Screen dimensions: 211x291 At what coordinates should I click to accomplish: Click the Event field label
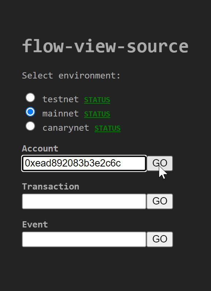click(x=35, y=225)
